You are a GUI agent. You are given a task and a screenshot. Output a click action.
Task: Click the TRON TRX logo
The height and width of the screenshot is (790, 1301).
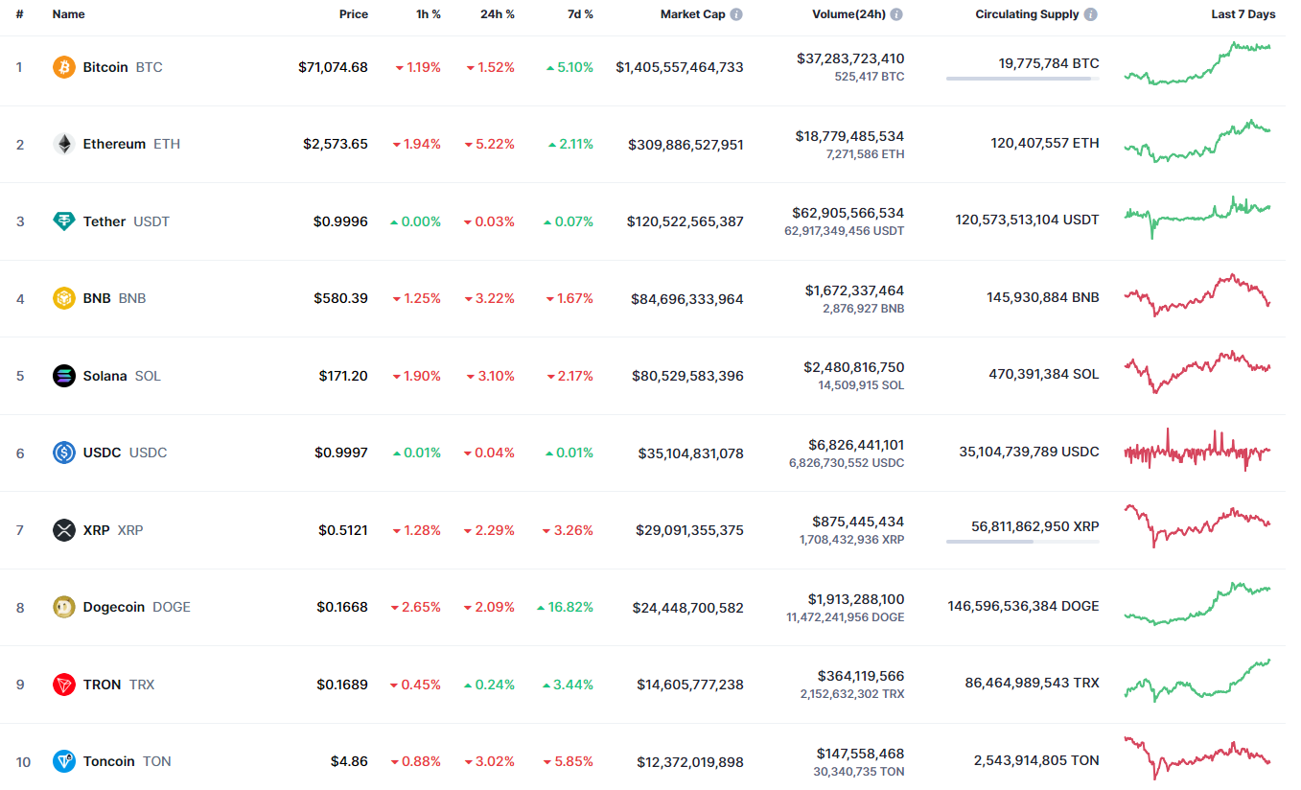(x=63, y=685)
